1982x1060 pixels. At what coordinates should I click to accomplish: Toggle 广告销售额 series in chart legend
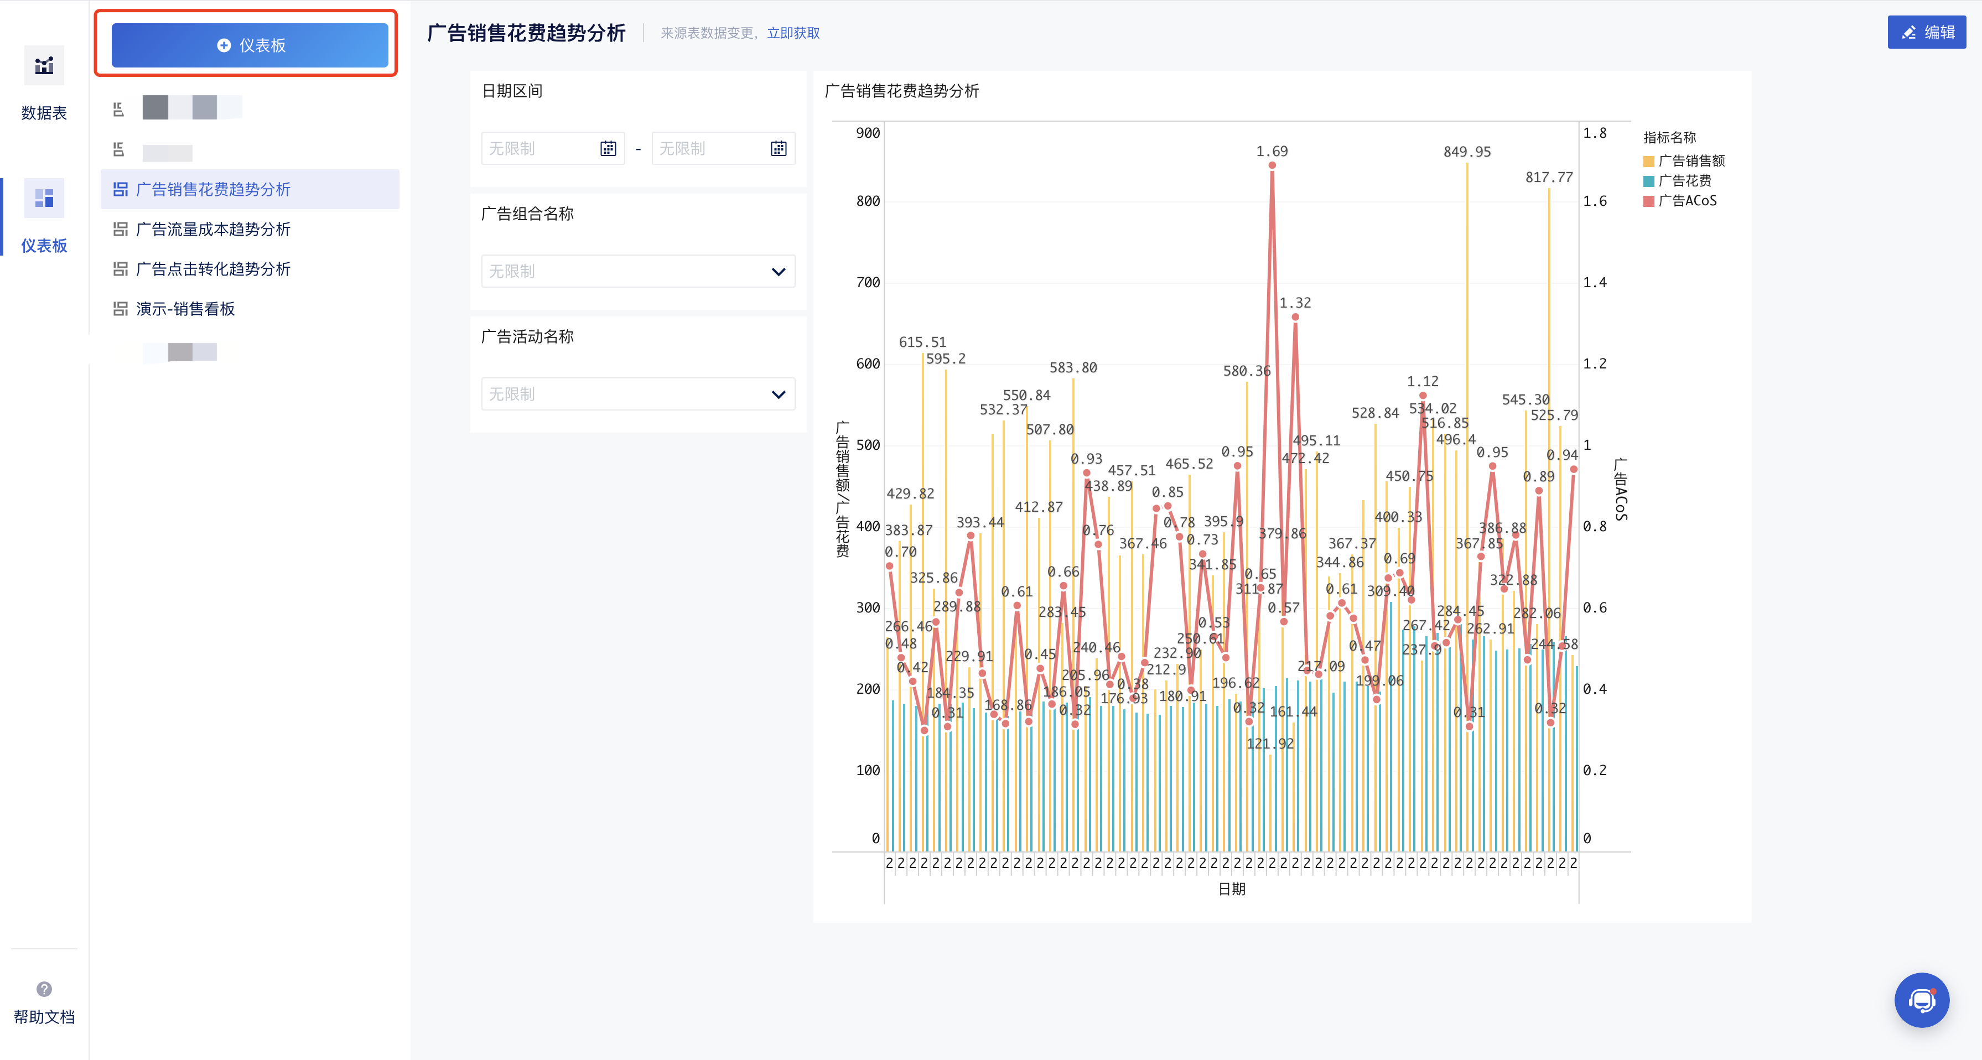point(1684,161)
